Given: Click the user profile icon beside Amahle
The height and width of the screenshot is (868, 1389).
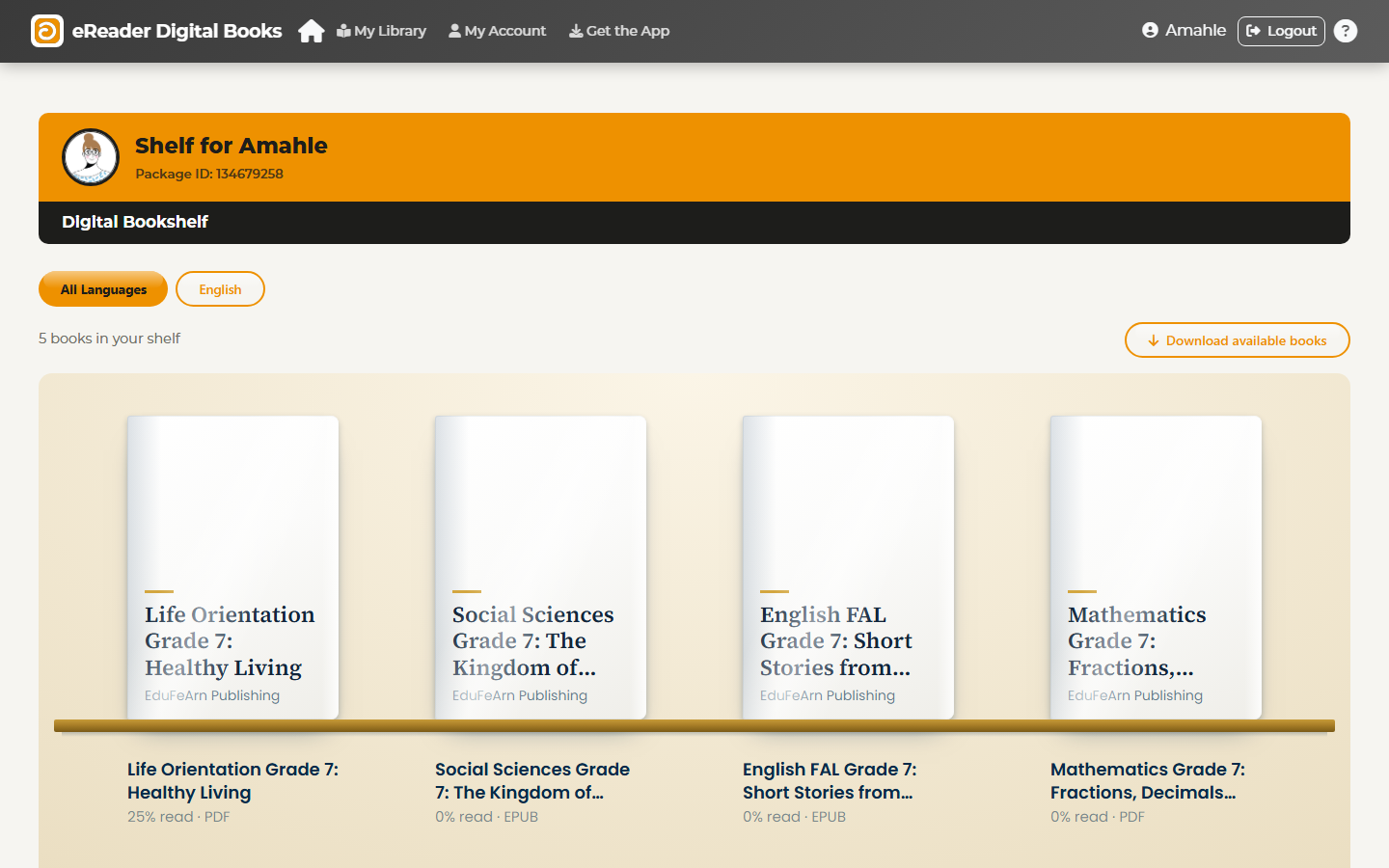Looking at the screenshot, I should pos(1150,31).
